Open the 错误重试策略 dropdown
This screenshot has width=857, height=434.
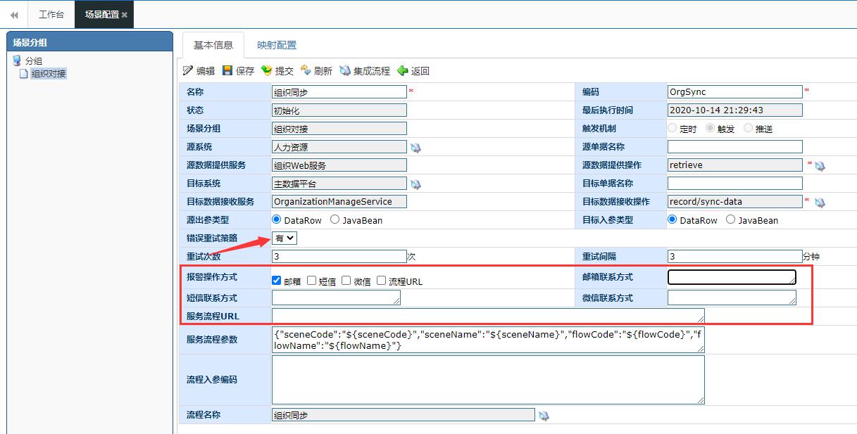click(285, 238)
